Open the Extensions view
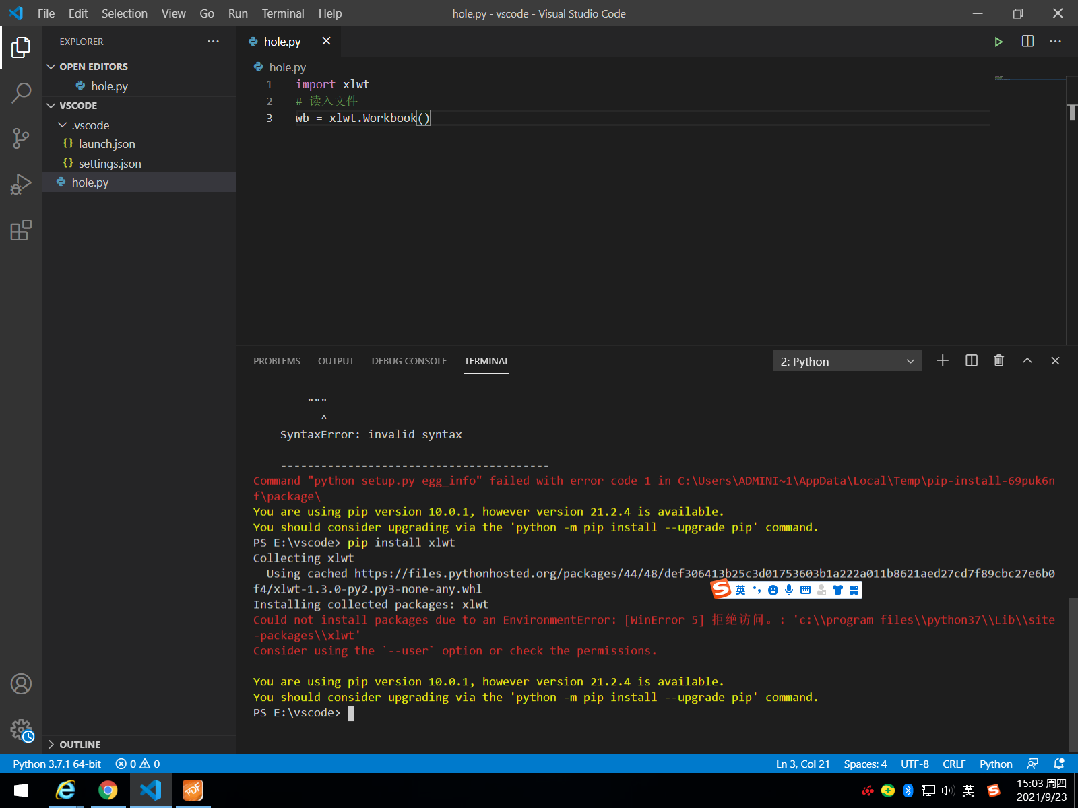Screen dimensions: 1078x808 [x=21, y=230]
